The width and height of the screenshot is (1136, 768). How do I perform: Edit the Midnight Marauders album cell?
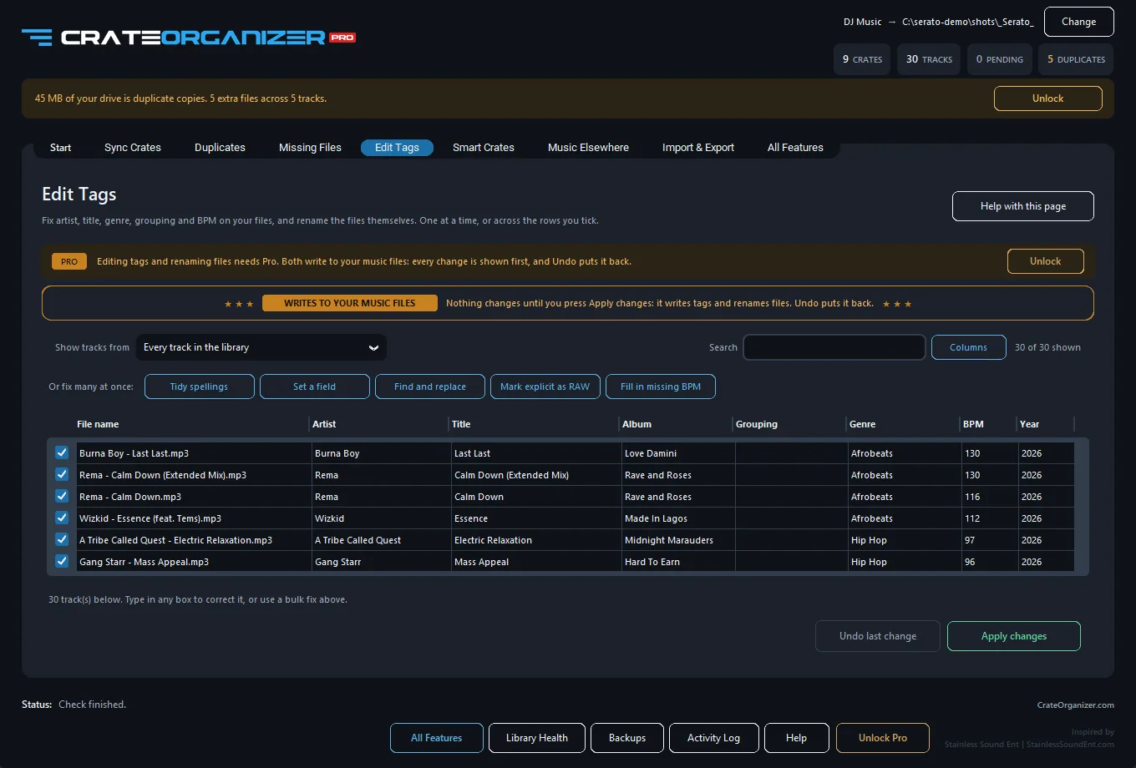point(678,540)
